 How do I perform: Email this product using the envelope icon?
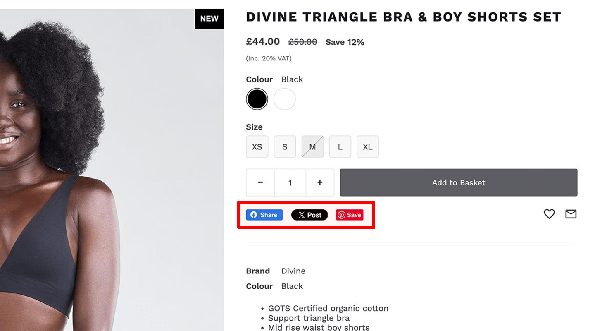(571, 214)
